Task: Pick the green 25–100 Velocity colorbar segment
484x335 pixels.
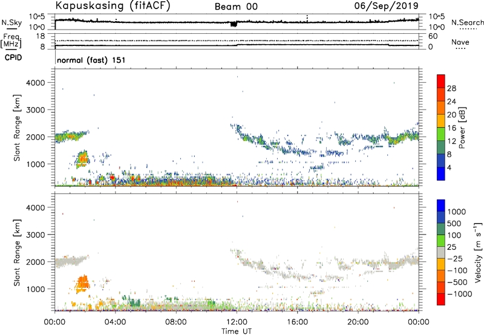Action: pos(441,241)
